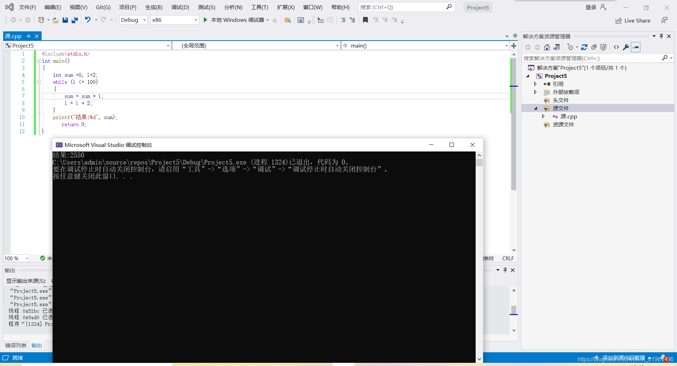677x366 pixels.
Task: Click the debug console vertical scrollbar thumb
Action: [479, 162]
